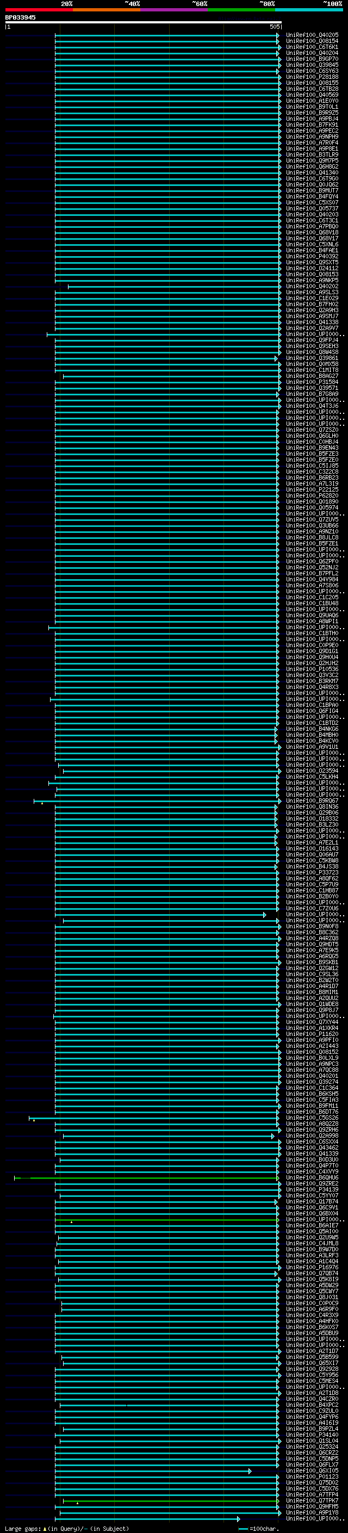Select hit label UniRef100_Q39274
Image resolution: width=348 pixels, height=1533 pixels.
point(312,1081)
